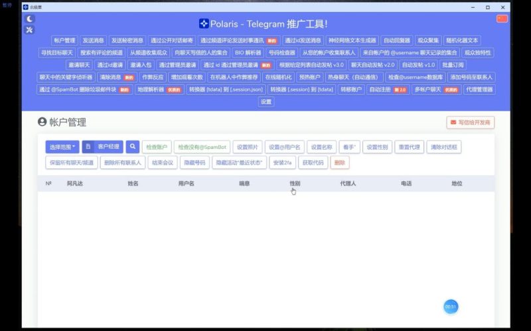
Task: Open the 自动注册 menu item
Action: coord(388,89)
